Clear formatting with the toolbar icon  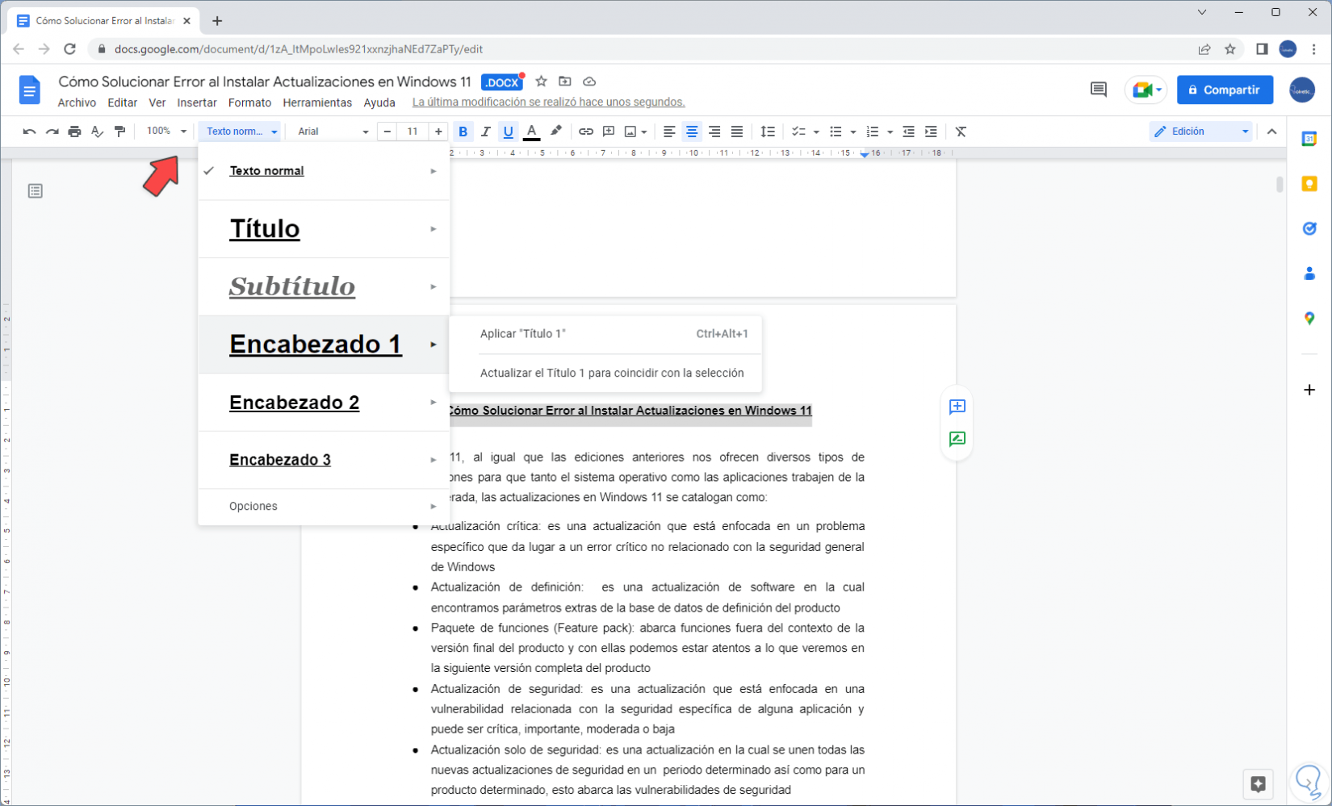(961, 132)
